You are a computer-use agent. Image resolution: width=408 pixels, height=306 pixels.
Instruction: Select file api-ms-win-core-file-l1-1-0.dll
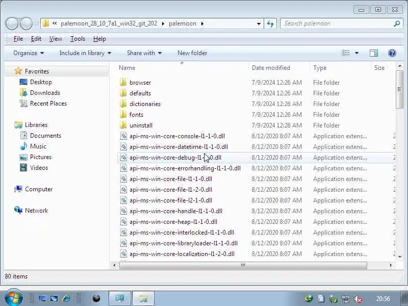coord(171,179)
